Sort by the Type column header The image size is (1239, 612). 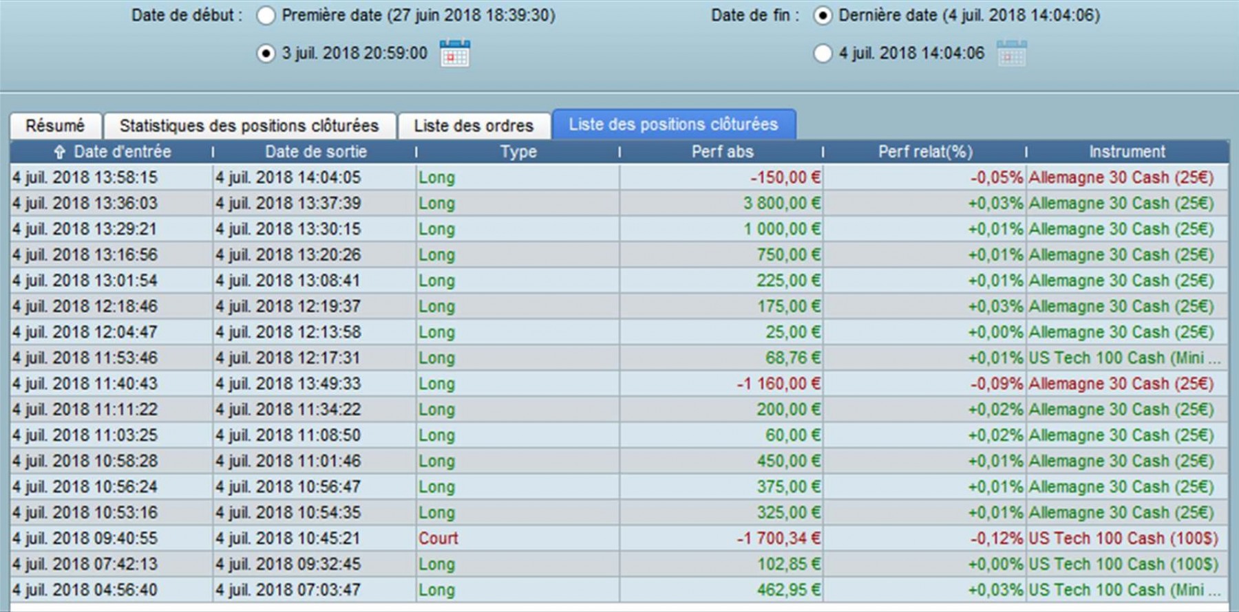pos(518,152)
